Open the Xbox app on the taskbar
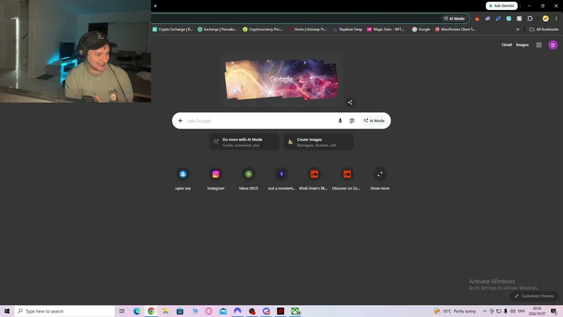The height and width of the screenshot is (317, 563). coord(295,311)
